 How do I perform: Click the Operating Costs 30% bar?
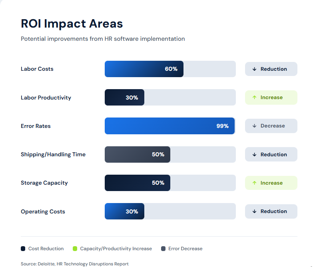click(x=124, y=211)
